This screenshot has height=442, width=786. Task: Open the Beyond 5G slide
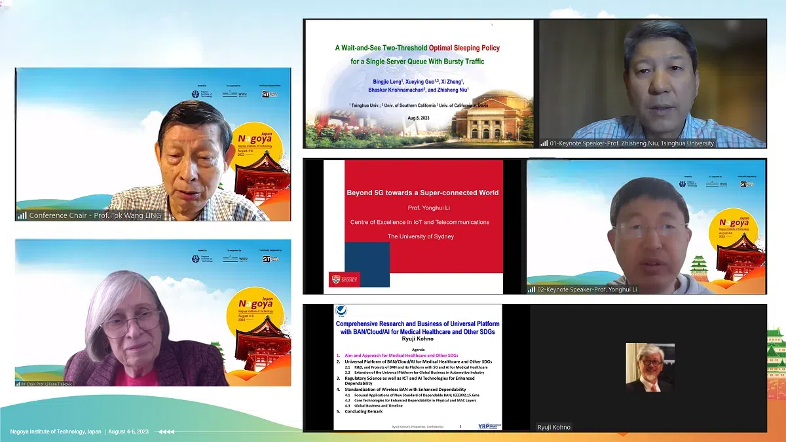(413, 227)
